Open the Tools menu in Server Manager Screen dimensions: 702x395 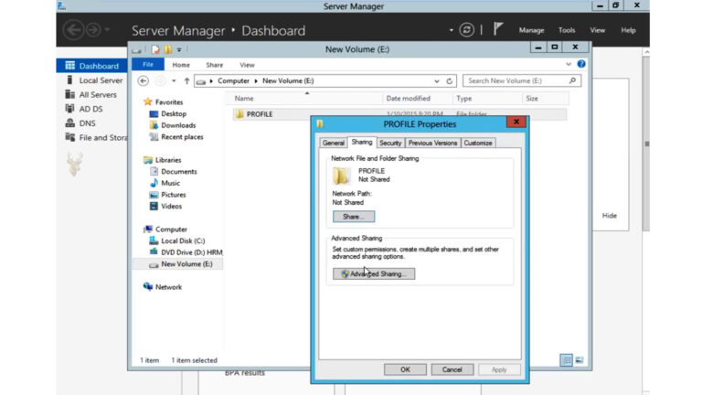click(567, 30)
